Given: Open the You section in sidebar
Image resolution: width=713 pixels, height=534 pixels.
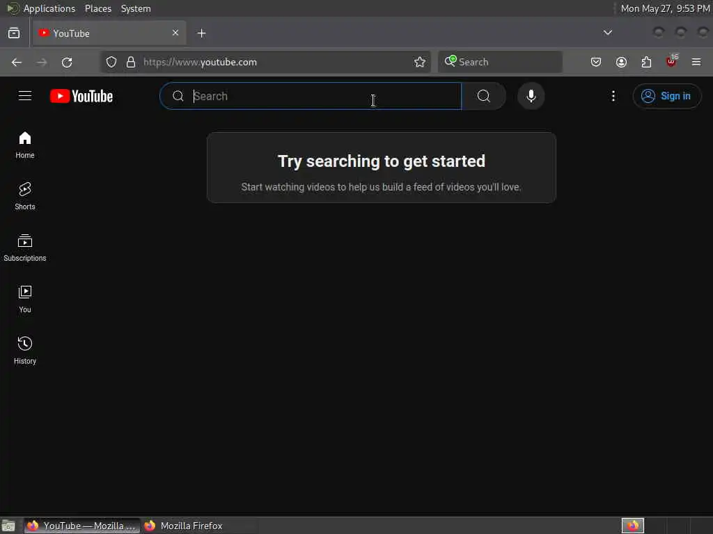Looking at the screenshot, I should click(x=25, y=299).
